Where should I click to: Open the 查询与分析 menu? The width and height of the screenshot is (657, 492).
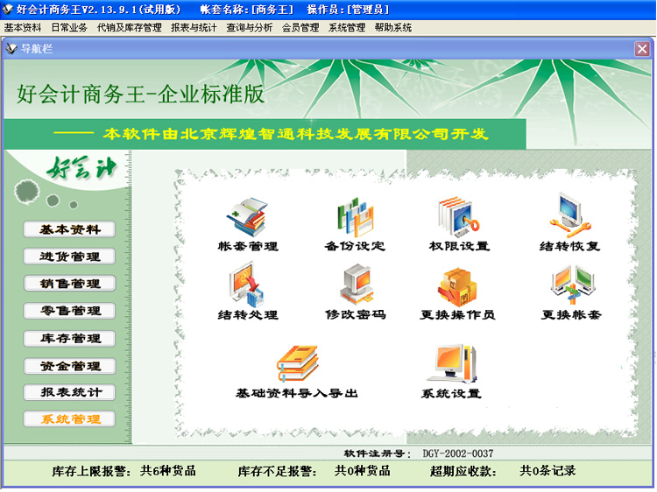pyautogui.click(x=250, y=28)
